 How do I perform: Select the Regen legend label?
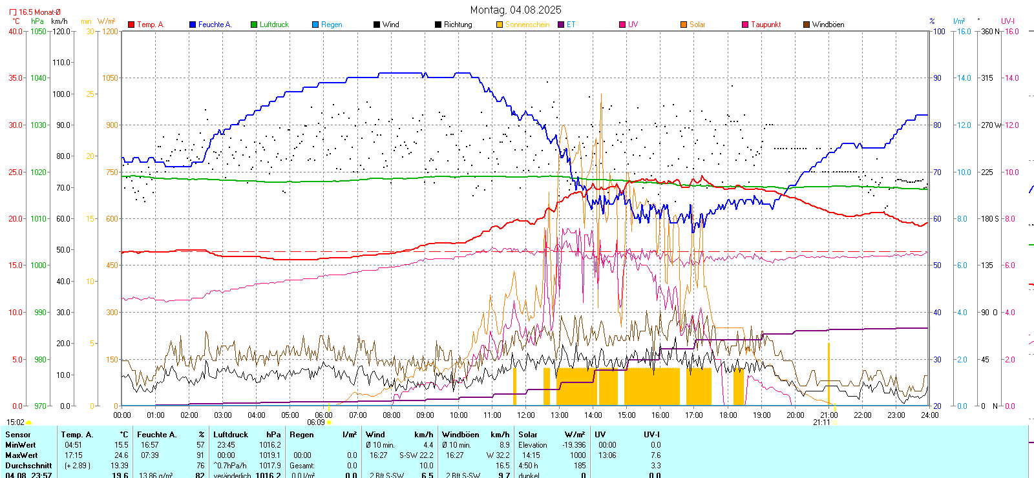tap(332, 25)
